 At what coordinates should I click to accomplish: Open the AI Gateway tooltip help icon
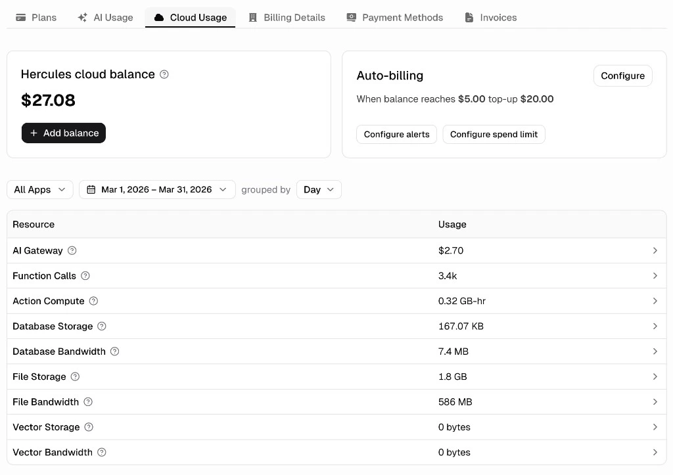coord(72,250)
